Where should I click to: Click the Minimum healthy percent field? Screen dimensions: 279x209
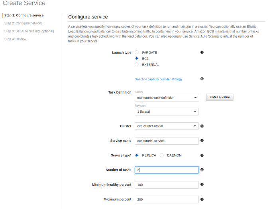tap(167, 185)
